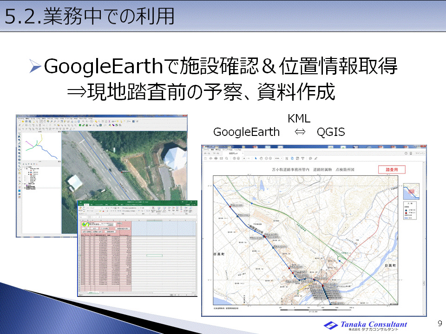Screen dimensions: 446x334
Task: Click the red 踏査用 label on the map
Action: 391,170
